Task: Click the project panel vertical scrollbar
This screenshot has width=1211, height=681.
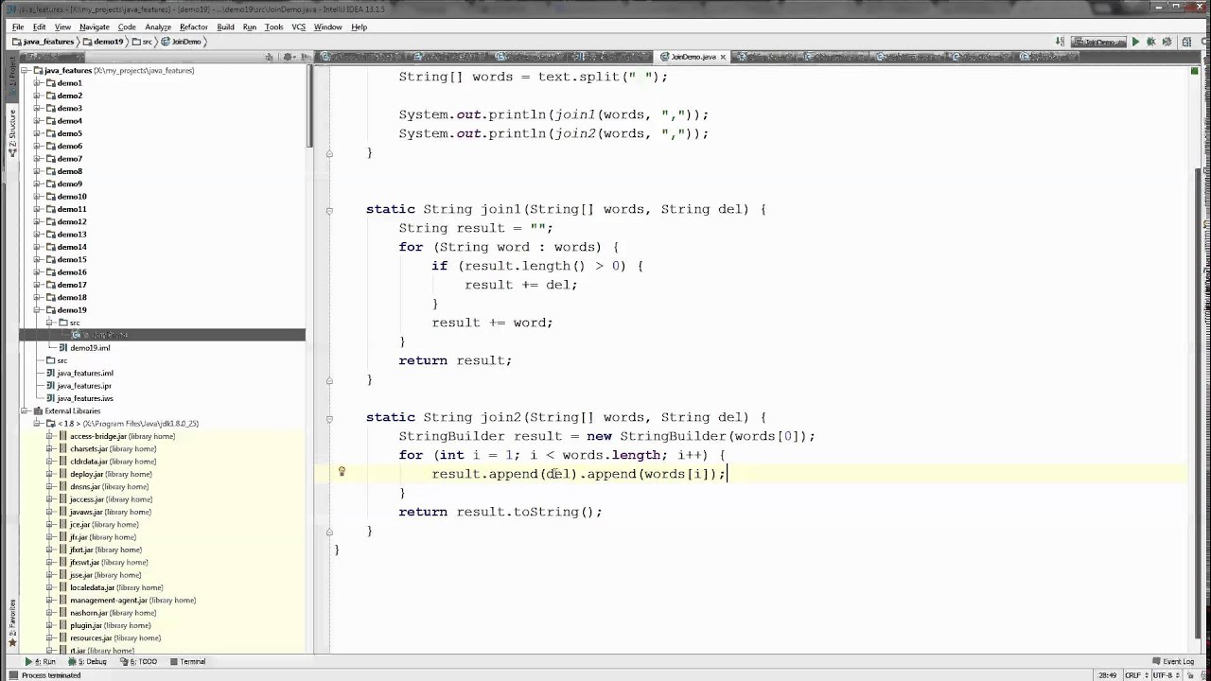Action: pos(308,106)
